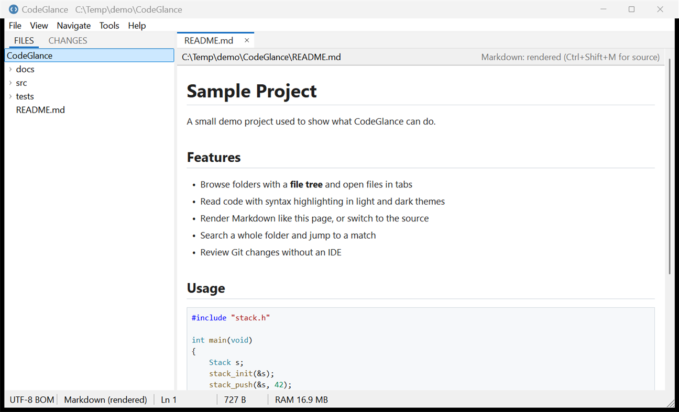
Task: Click the Features heading
Action: (214, 158)
